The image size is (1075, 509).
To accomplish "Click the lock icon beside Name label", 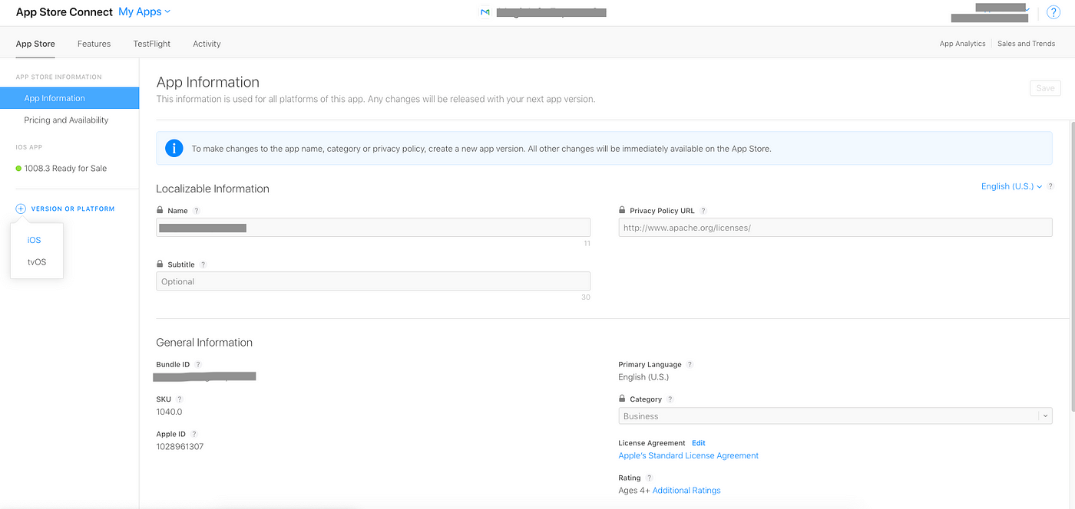I will (x=160, y=210).
